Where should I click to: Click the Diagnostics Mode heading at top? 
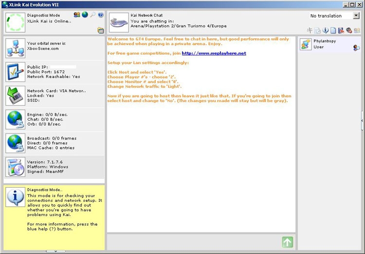pos(43,15)
